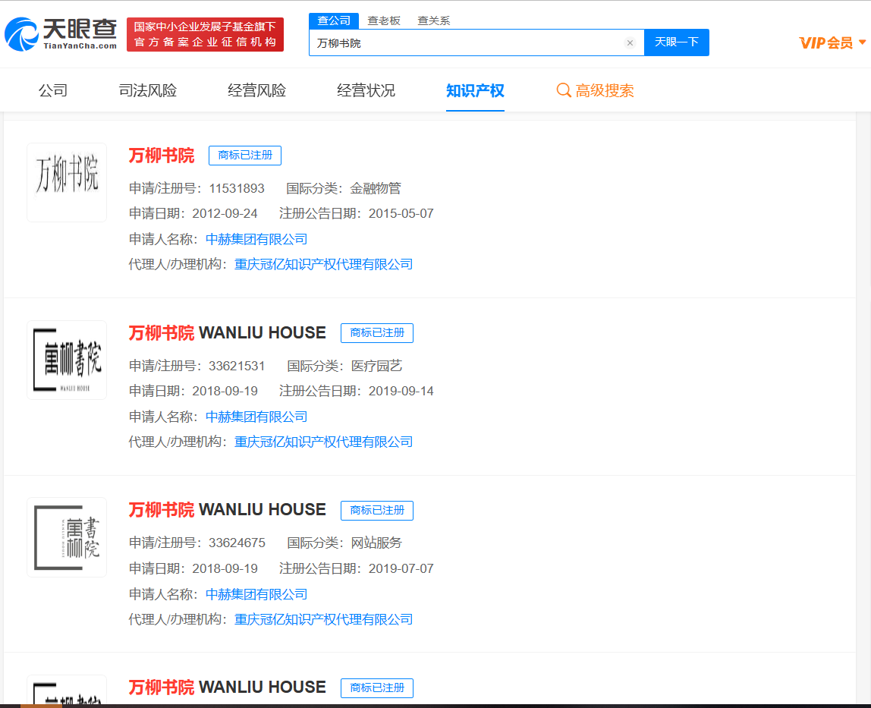Open agency 重庆冠亿知识产权代理有限公司 in the 11531893 entry
Viewport: 871px width, 708px height.
click(x=324, y=265)
